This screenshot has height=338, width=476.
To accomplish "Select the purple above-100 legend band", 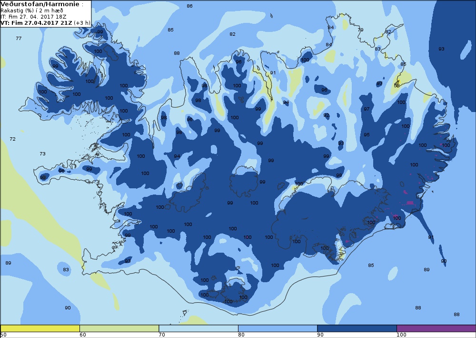I will [436, 328].
